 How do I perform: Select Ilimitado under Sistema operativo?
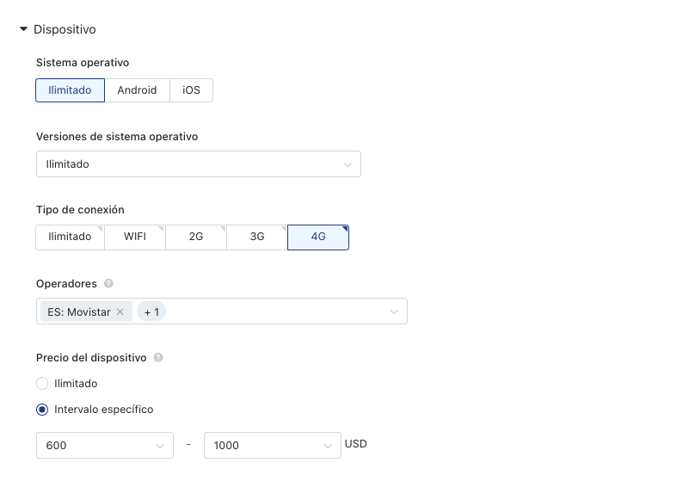tap(71, 90)
